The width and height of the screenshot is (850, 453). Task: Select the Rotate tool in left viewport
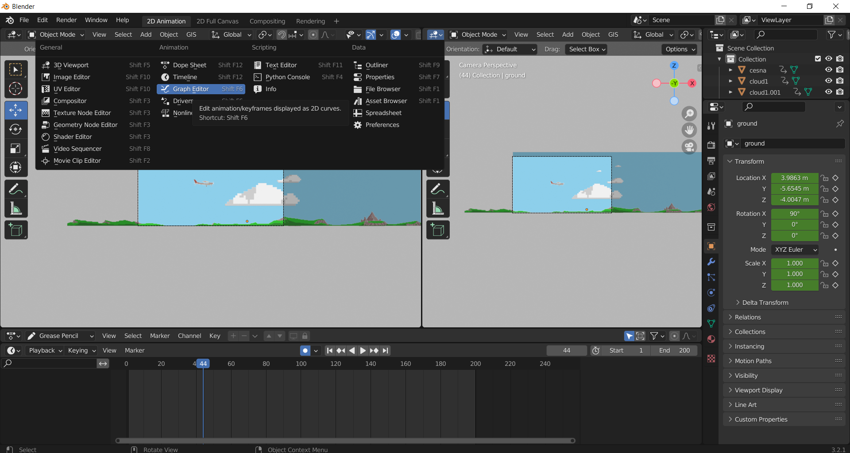tap(16, 129)
